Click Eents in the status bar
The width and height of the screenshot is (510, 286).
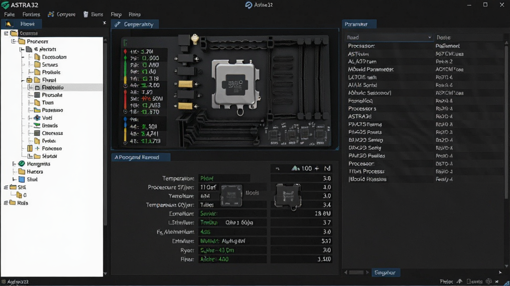475,282
